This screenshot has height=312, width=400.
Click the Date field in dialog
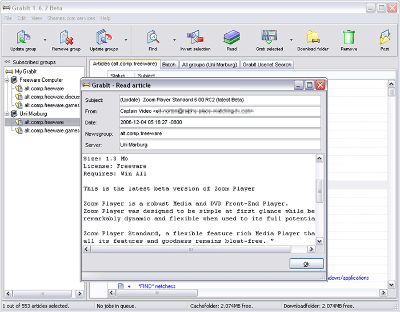[x=220, y=122]
